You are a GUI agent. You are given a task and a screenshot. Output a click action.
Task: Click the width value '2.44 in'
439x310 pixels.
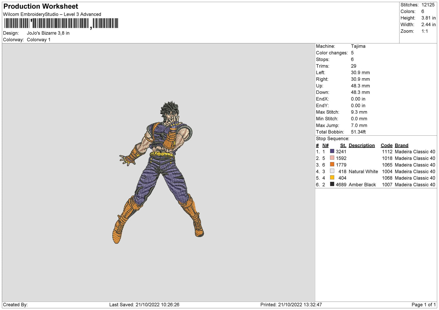tap(428, 25)
